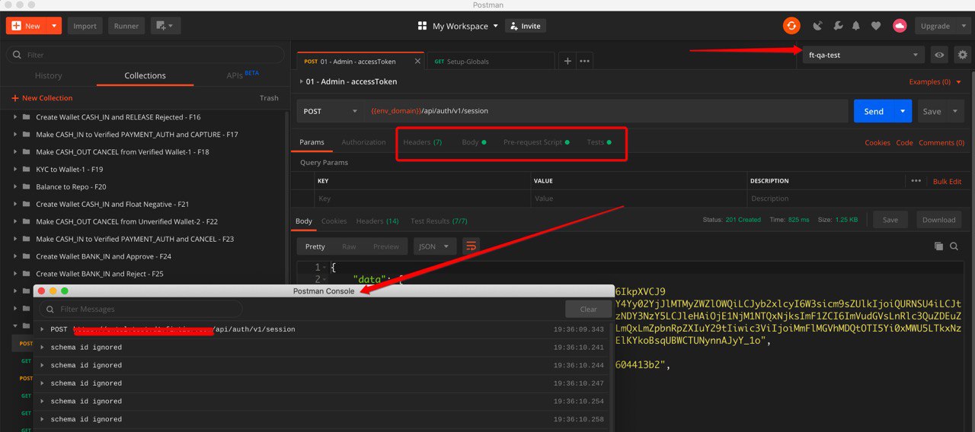Open the New button dropdown arrow
The image size is (975, 432).
click(54, 26)
